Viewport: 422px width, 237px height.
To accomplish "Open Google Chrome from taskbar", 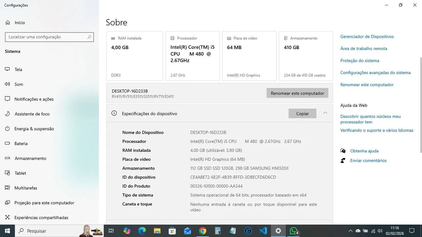I will (x=203, y=231).
